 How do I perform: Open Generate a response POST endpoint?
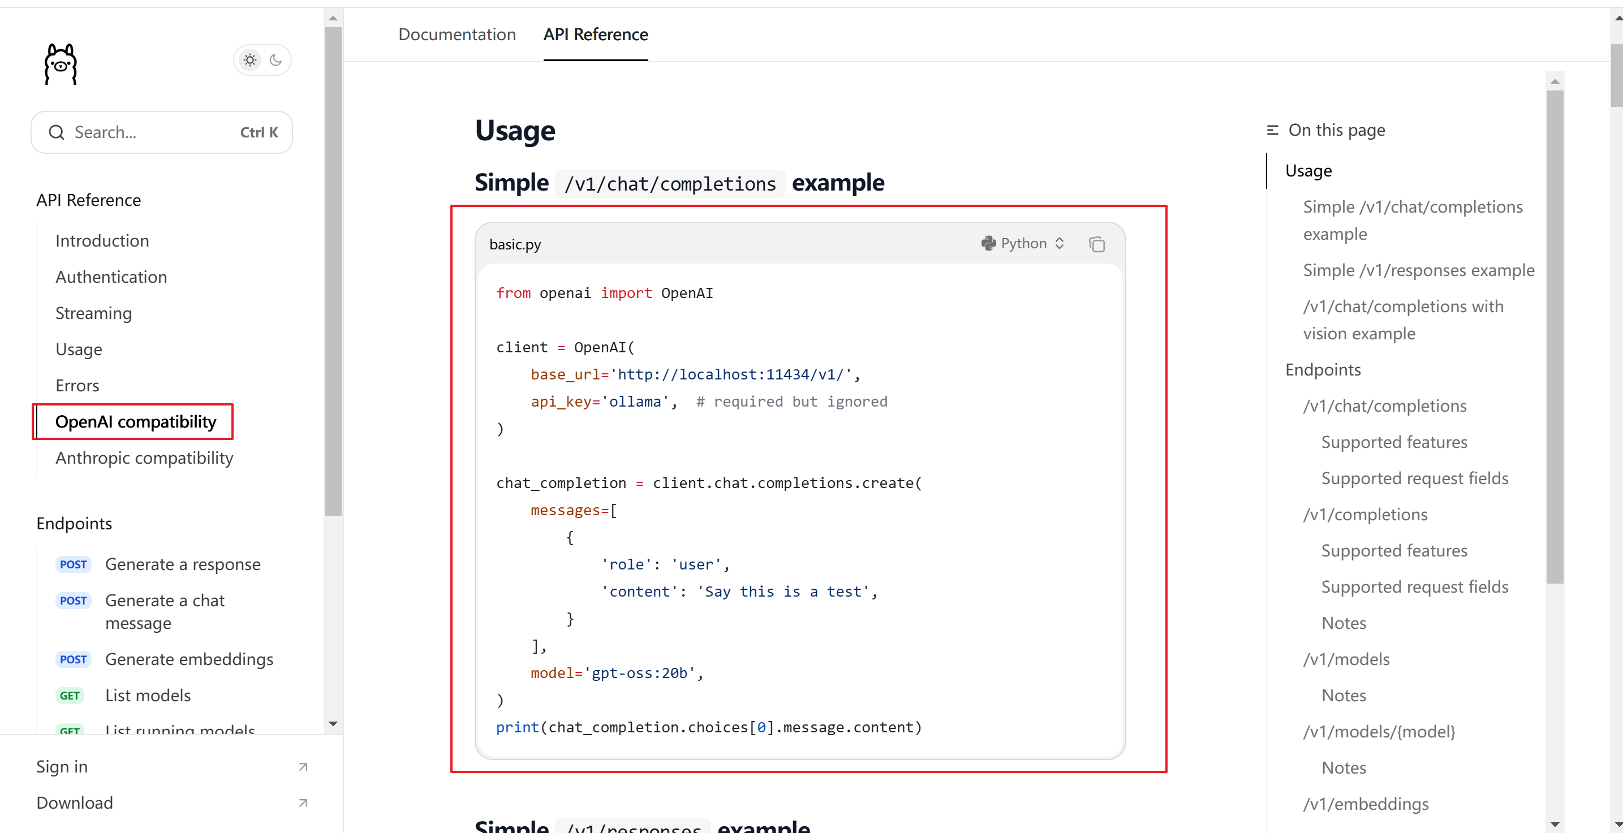pos(182,564)
